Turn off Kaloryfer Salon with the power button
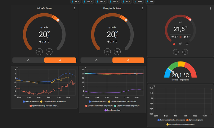Image resolution: width=214 pixels, height=128 pixels. pos(28,60)
